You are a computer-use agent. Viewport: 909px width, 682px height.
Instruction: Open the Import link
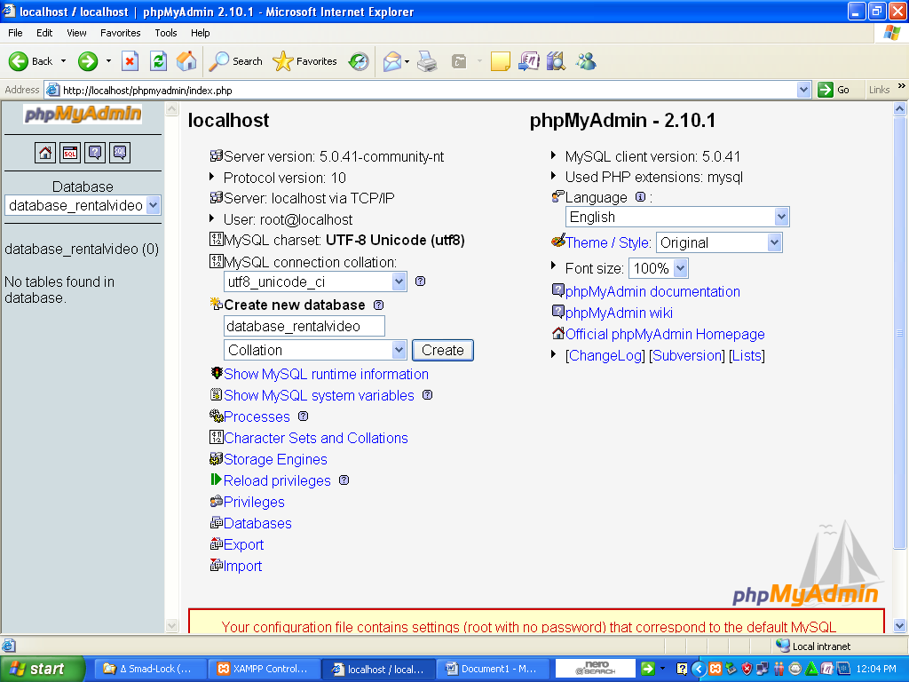click(x=243, y=566)
